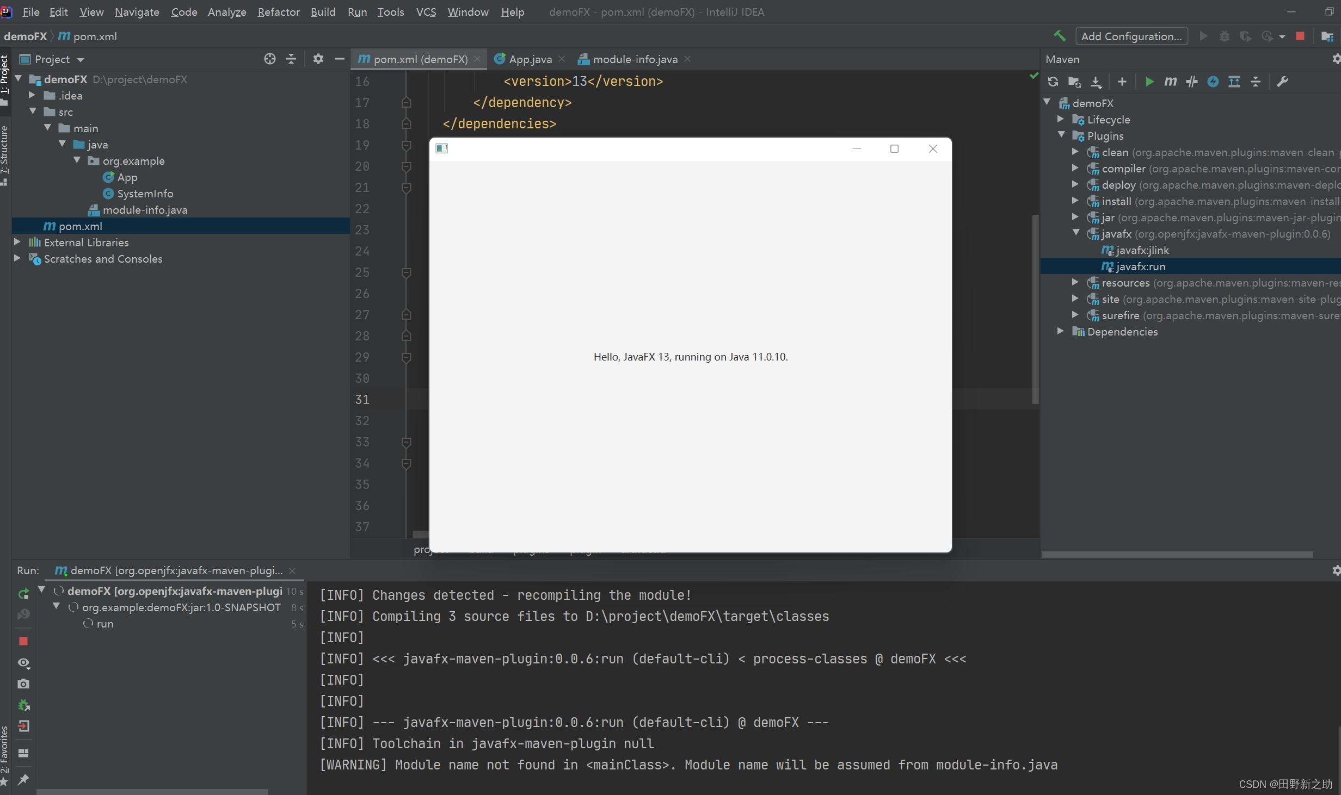Reimport all Maven projects
The width and height of the screenshot is (1341, 795).
tap(1053, 82)
